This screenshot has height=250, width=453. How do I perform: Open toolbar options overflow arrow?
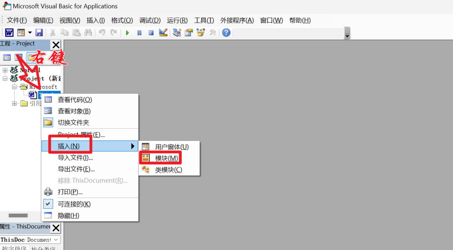pos(347,33)
